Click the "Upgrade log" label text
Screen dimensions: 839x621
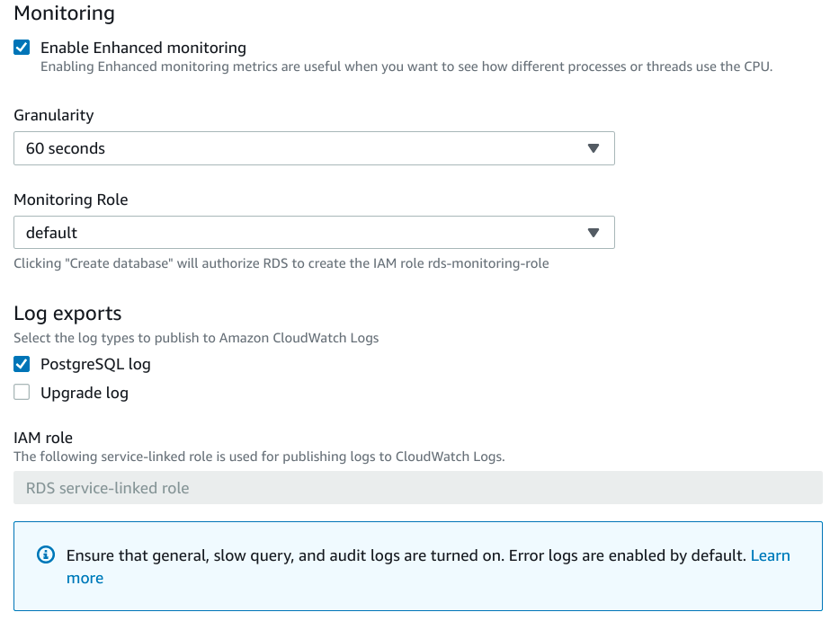[x=85, y=393]
